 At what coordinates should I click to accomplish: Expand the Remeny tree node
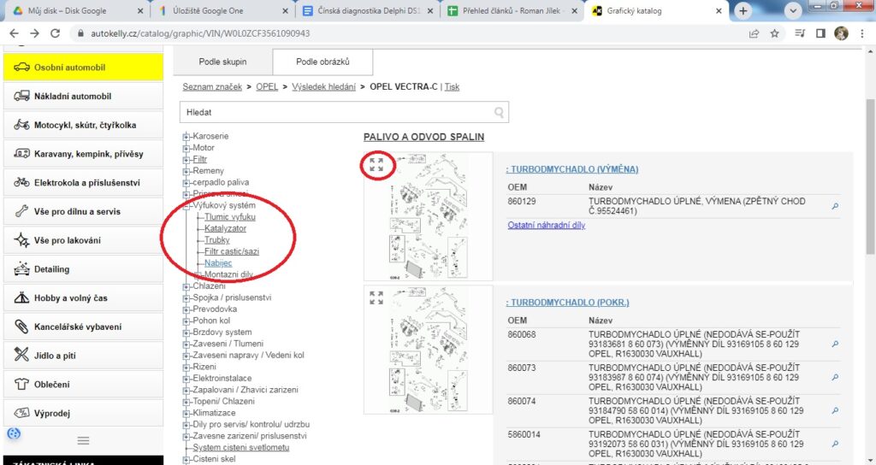coord(186,171)
